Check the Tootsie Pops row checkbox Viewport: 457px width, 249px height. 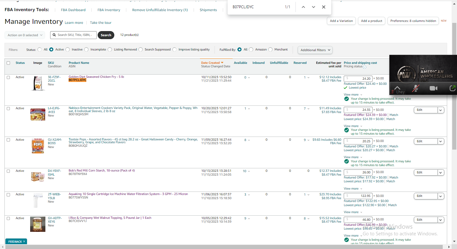click(8, 140)
